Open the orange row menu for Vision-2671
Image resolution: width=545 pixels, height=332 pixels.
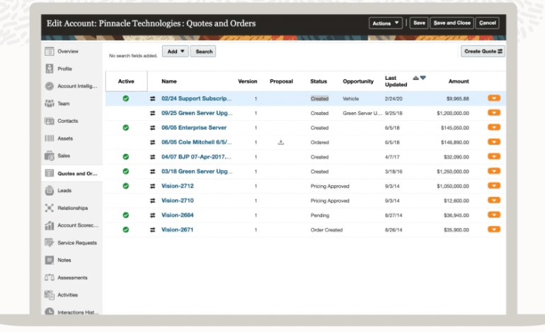click(x=494, y=230)
